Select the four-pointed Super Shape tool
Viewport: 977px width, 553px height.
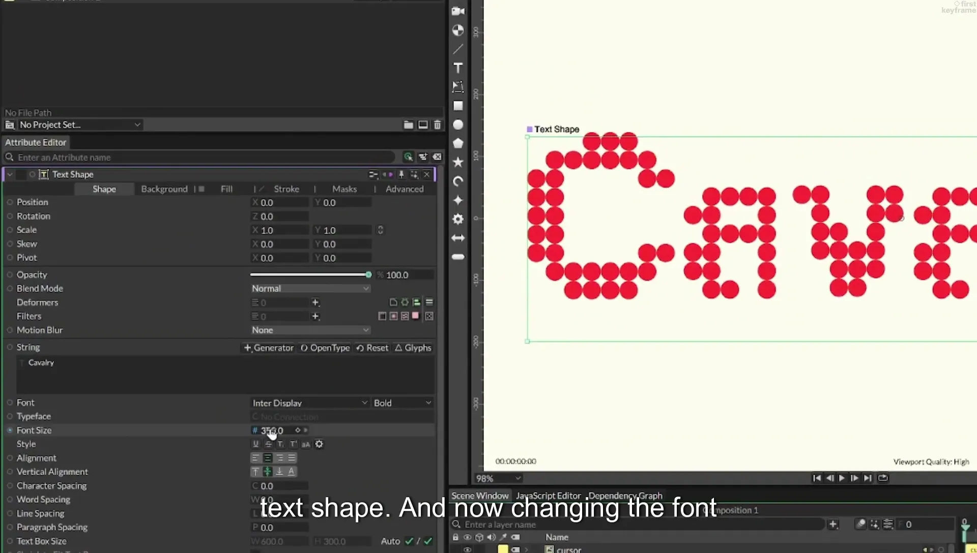[x=458, y=200]
